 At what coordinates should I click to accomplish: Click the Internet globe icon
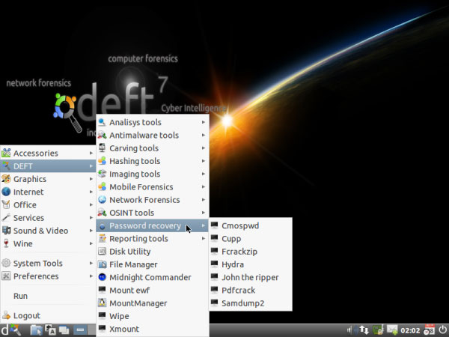[x=6, y=192]
